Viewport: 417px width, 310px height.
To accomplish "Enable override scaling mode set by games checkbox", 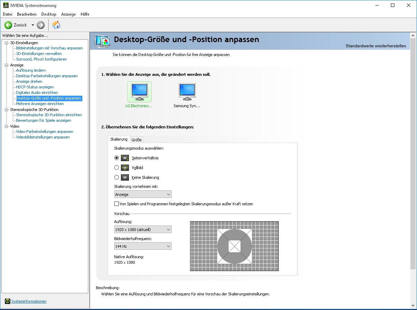I will [116, 204].
